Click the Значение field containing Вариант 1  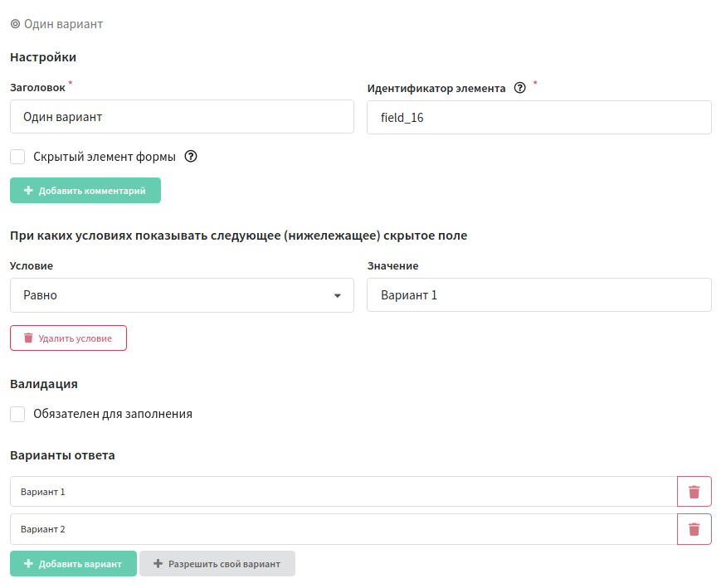(539, 295)
